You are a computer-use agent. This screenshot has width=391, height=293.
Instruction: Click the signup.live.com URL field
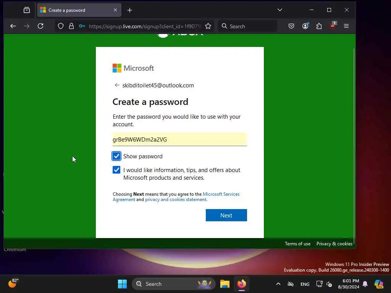pyautogui.click(x=145, y=26)
